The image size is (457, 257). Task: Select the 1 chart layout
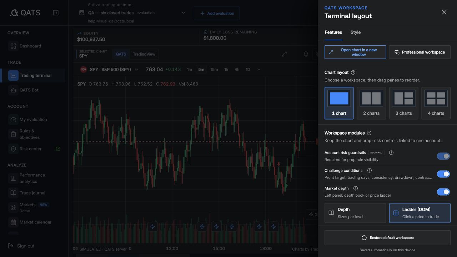tap(339, 103)
